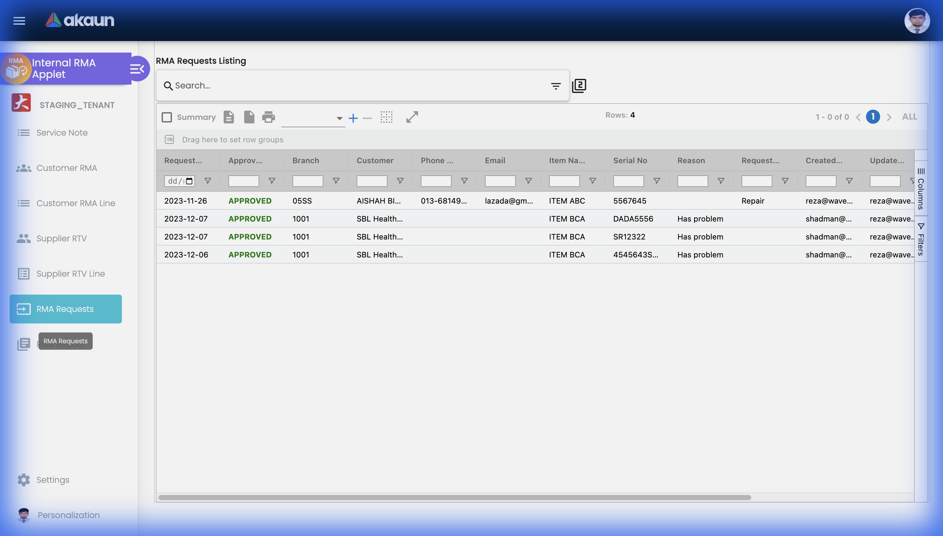The width and height of the screenshot is (943, 536).
Task: Click the ALL pagination link
Action: (909, 116)
